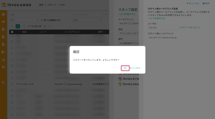
Task: Check the アドレスなしスタ row checkbox
Action: point(12,84)
